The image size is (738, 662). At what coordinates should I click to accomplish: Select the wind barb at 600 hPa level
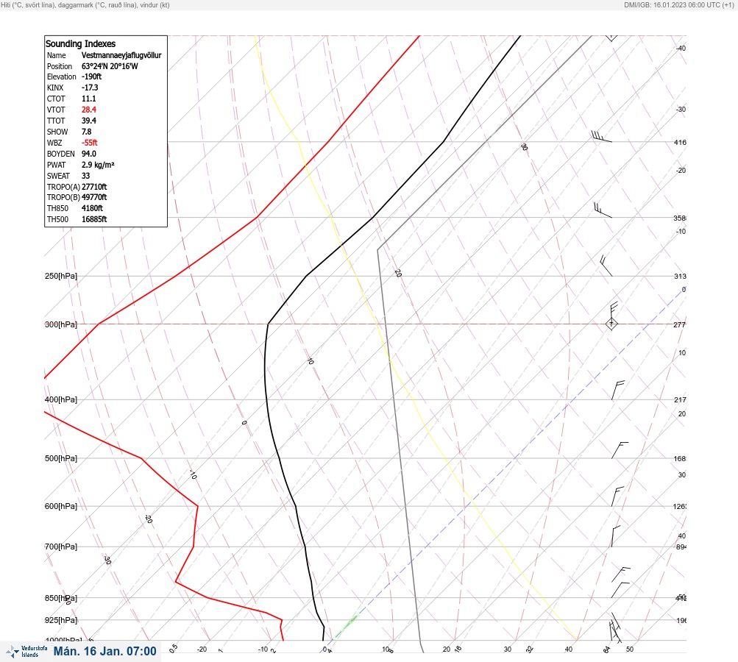617,496
